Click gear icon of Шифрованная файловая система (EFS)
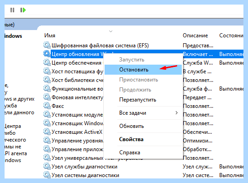Screen dimensions: 248x183 pos(47,45)
